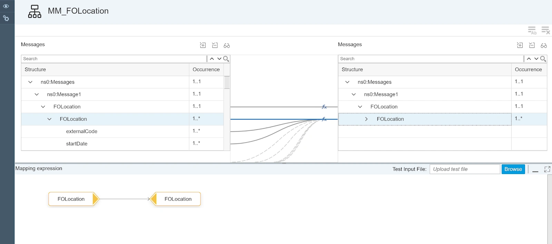552x244 pixels.
Task: Collapse all nodes in source Messages panel
Action: 215,45
